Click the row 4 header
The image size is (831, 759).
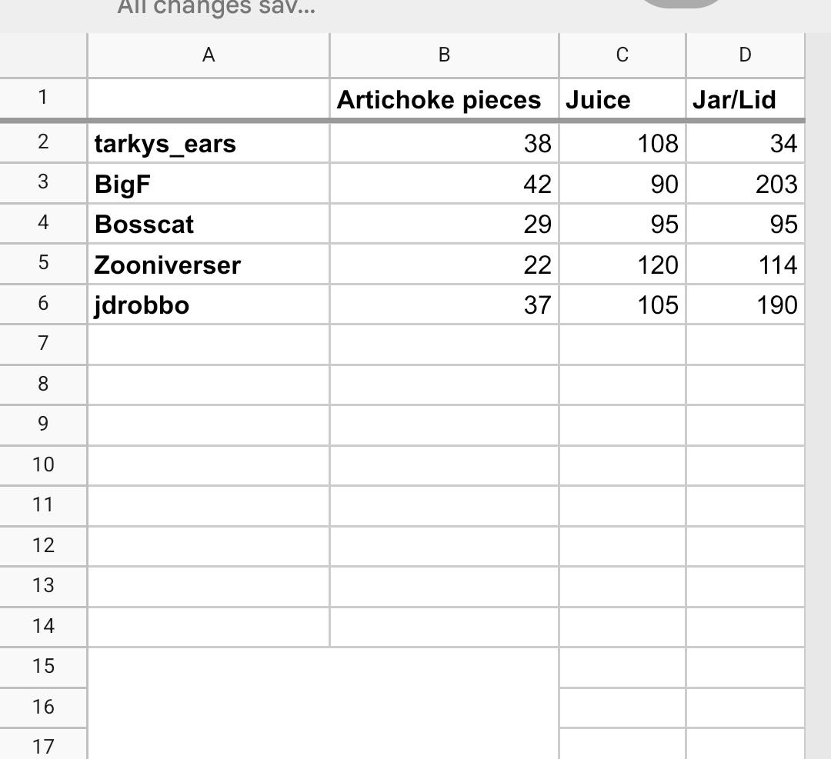pyautogui.click(x=43, y=223)
